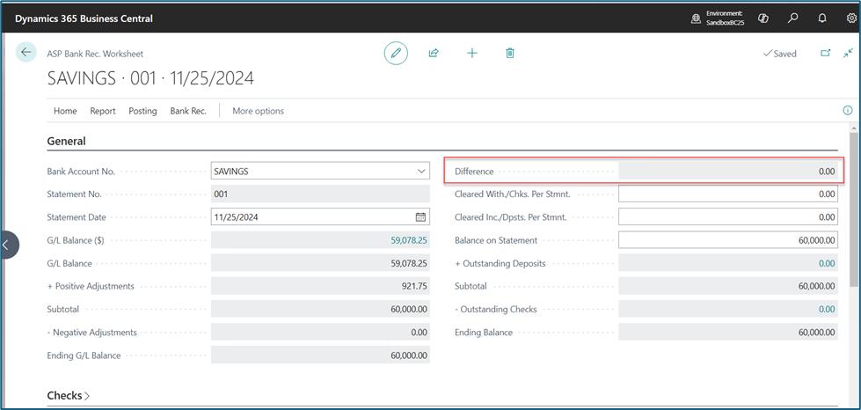This screenshot has width=861, height=410.
Task: Open settings gear icon
Action: click(851, 18)
